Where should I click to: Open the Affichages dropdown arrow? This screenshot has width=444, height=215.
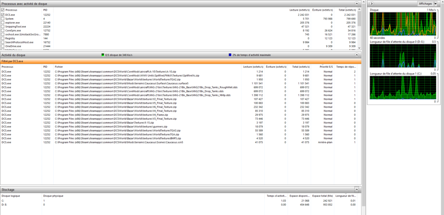pos(435,4)
